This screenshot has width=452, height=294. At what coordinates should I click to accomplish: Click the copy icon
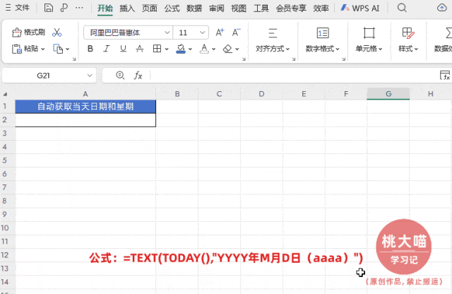point(58,49)
